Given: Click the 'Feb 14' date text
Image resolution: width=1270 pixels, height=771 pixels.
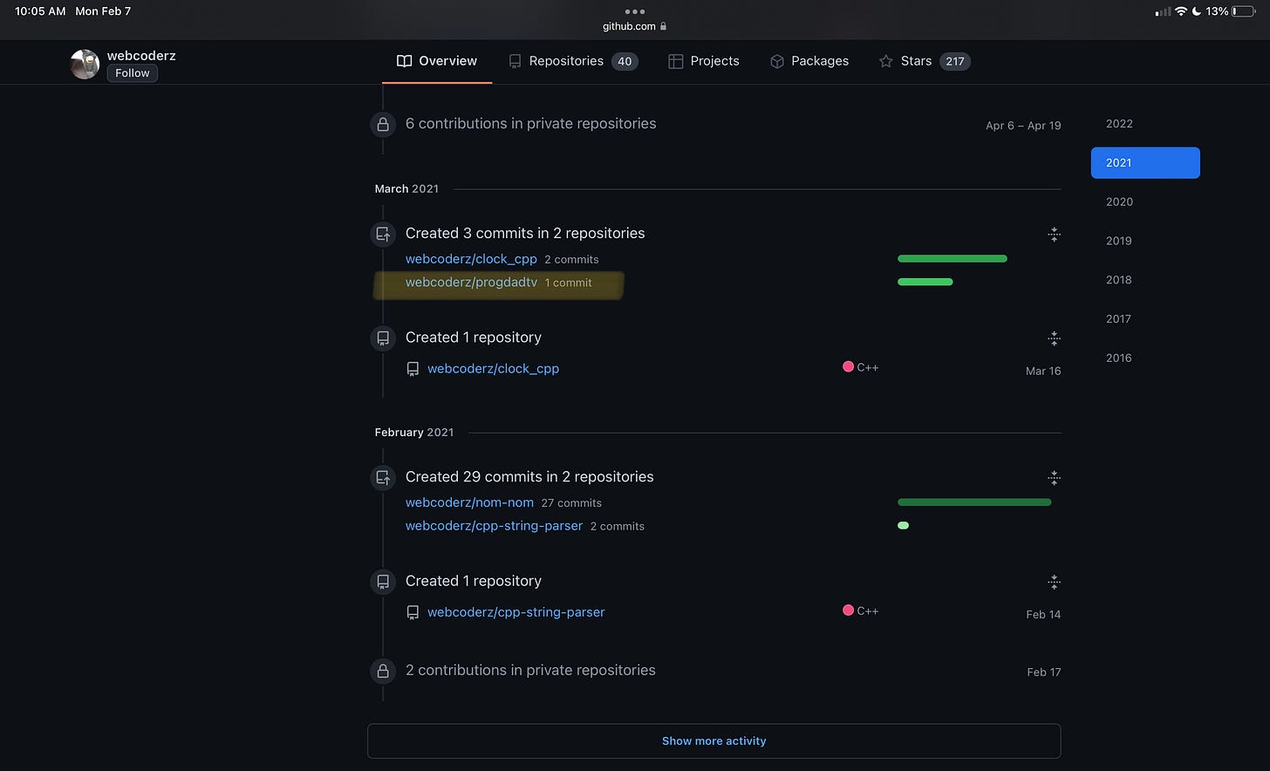Looking at the screenshot, I should coord(1043,615).
